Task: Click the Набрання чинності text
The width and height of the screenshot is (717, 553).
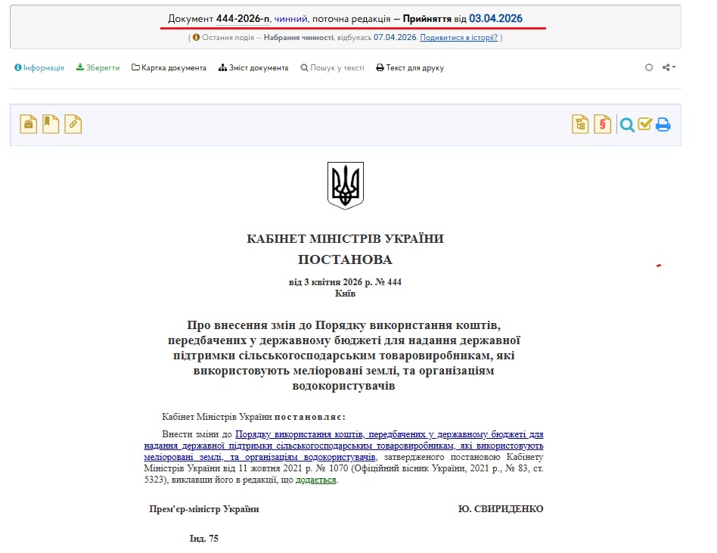Action: pyautogui.click(x=299, y=38)
